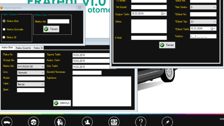Click the Model input field
Viewport: 224px width, 126px height.
[x=31, y=79]
